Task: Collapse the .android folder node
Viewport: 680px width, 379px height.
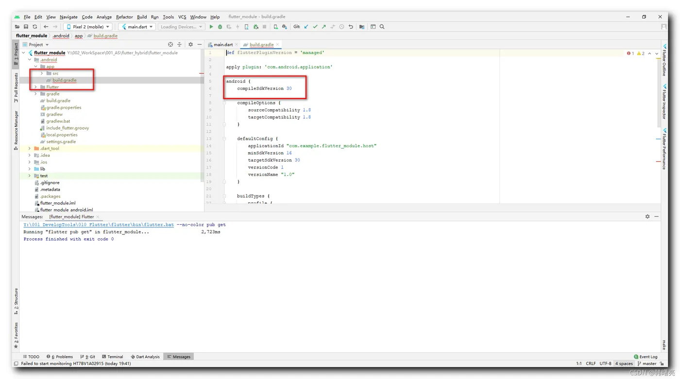Action: click(x=30, y=60)
